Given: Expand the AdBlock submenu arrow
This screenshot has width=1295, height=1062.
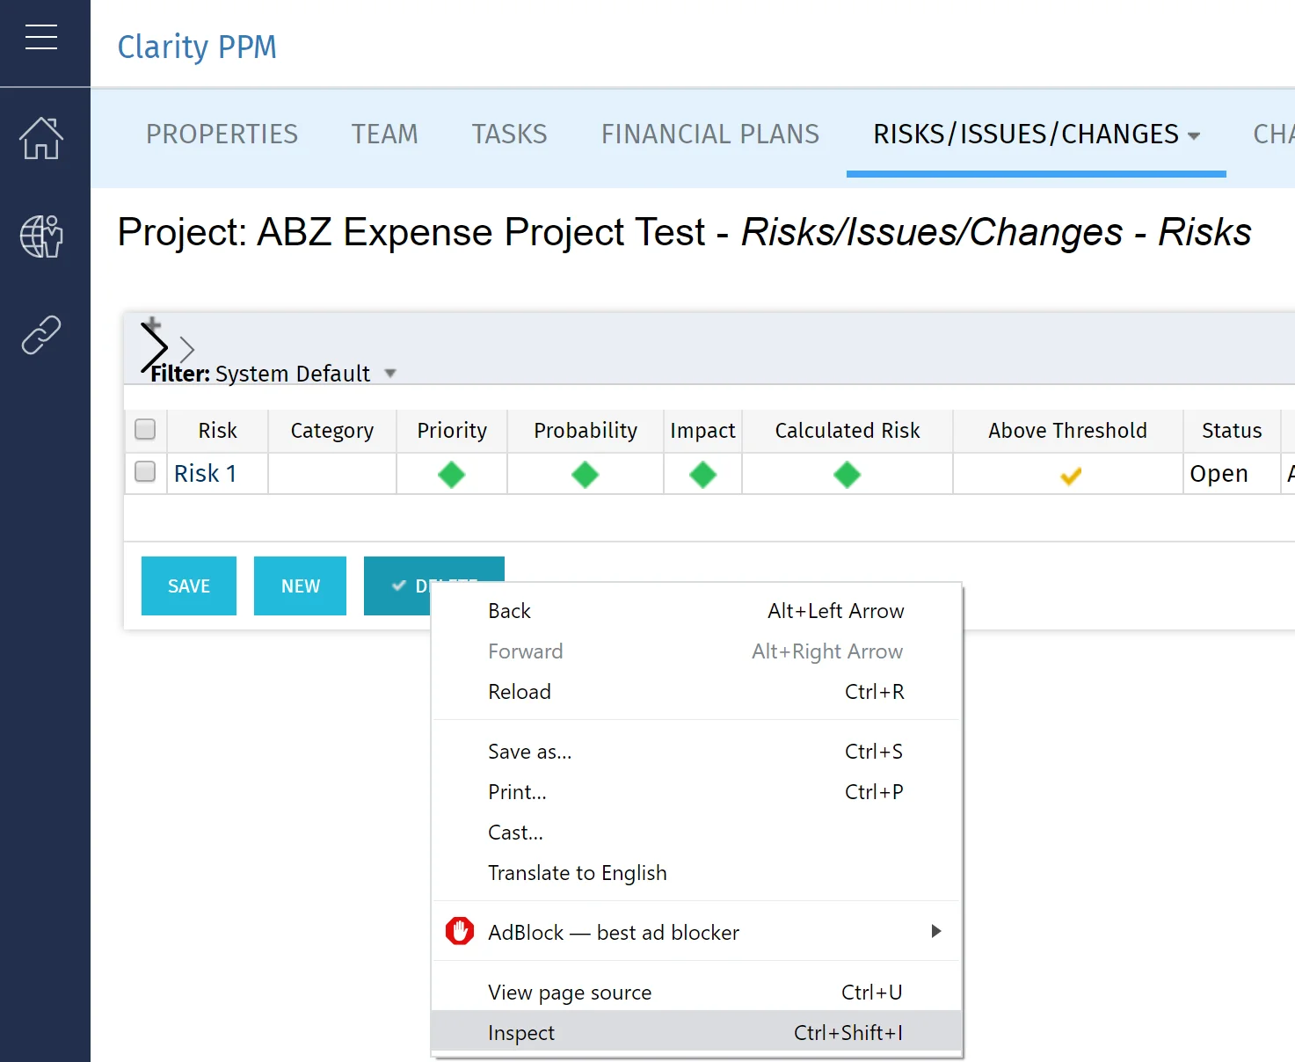Looking at the screenshot, I should [936, 931].
